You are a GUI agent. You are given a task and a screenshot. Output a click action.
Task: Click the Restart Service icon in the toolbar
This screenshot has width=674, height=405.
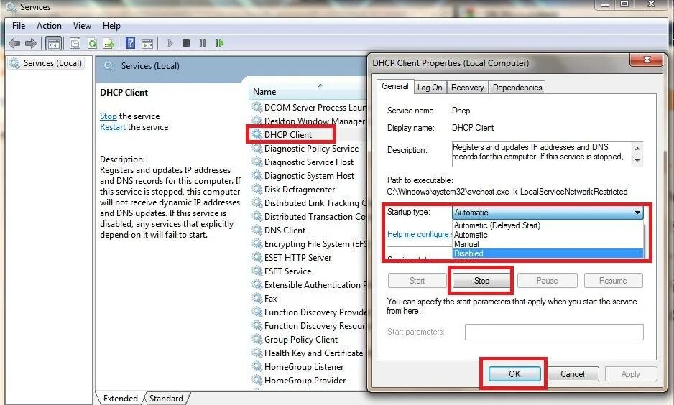[219, 43]
